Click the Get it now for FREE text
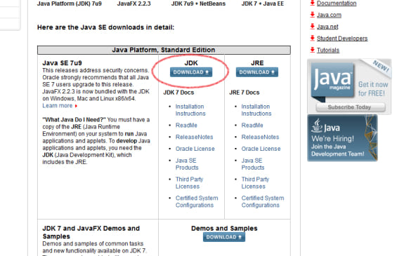This screenshot has width=397, height=256. point(373,89)
